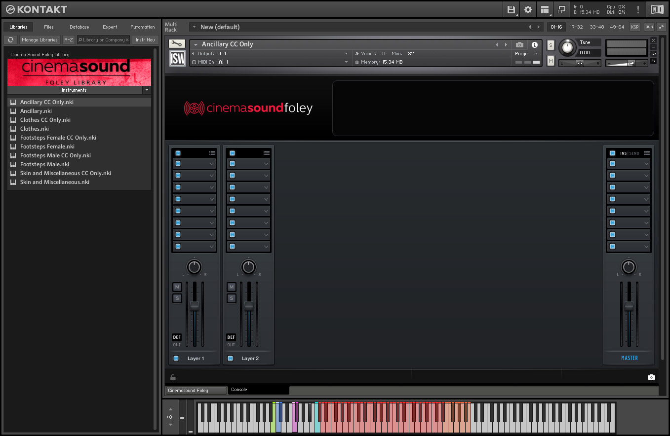Click the wrench edit instrument icon
The width and height of the screenshot is (670, 436).
[177, 44]
